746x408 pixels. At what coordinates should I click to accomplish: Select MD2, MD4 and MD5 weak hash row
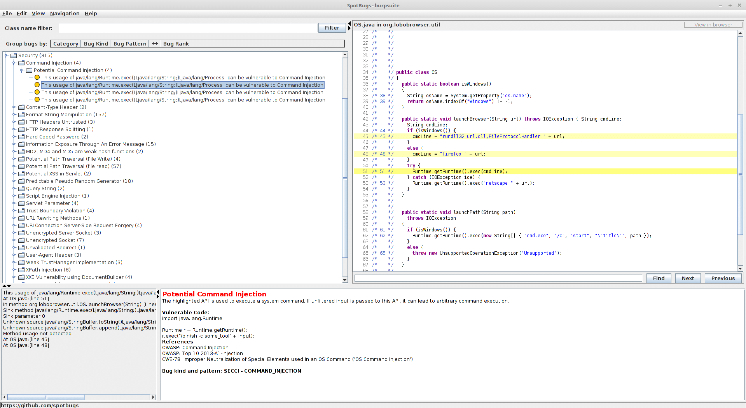point(84,152)
